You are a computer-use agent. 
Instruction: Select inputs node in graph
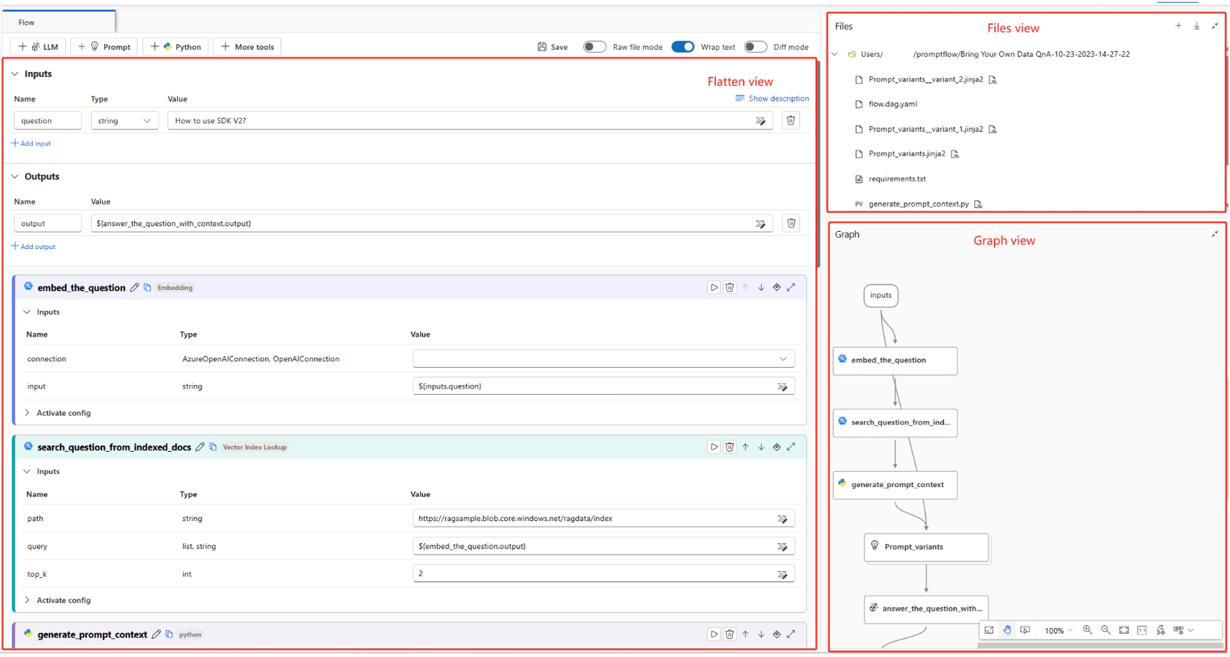[881, 296]
